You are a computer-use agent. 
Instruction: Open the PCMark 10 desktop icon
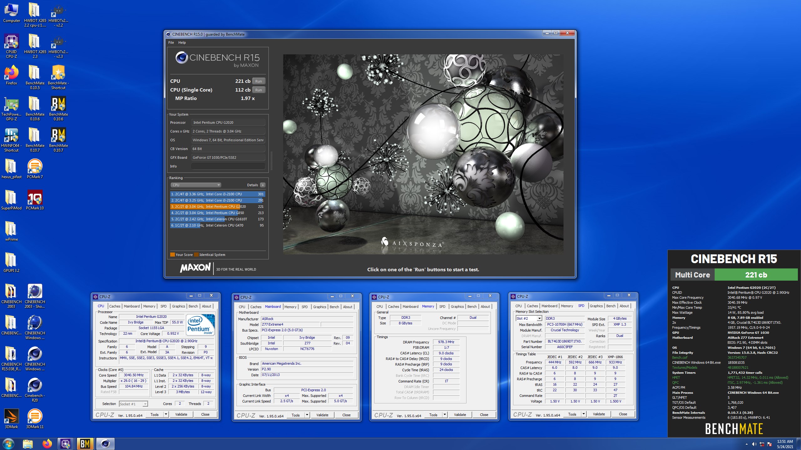click(x=35, y=200)
